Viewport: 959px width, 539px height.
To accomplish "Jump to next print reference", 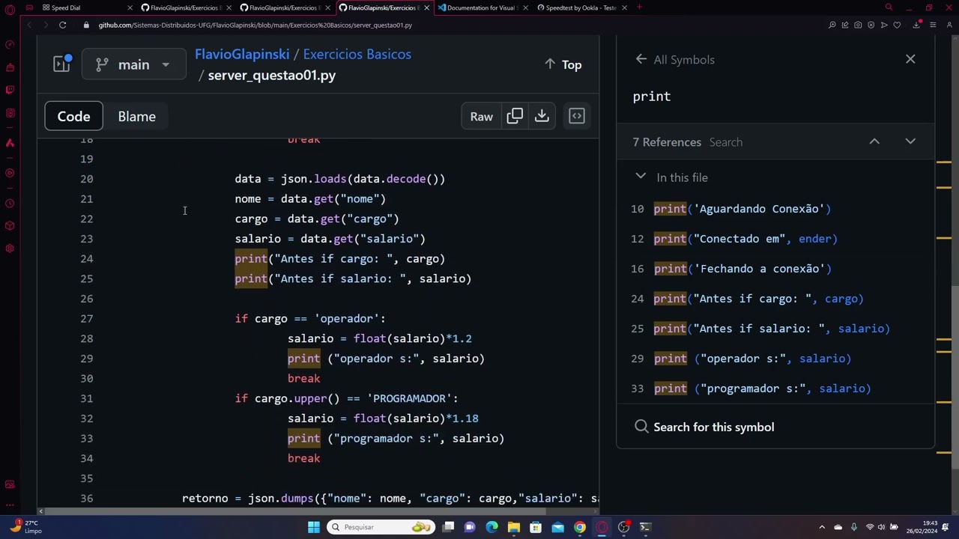I will (910, 141).
